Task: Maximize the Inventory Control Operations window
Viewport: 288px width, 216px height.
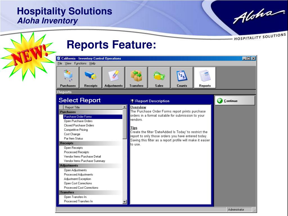Action: [248, 58]
